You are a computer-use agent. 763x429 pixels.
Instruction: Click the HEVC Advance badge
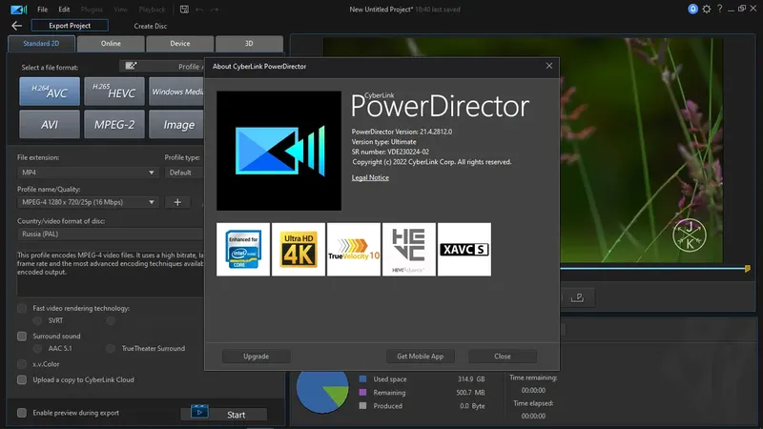tap(409, 250)
